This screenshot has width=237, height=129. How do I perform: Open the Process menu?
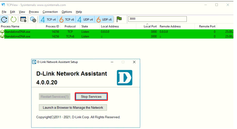pos(34,12)
